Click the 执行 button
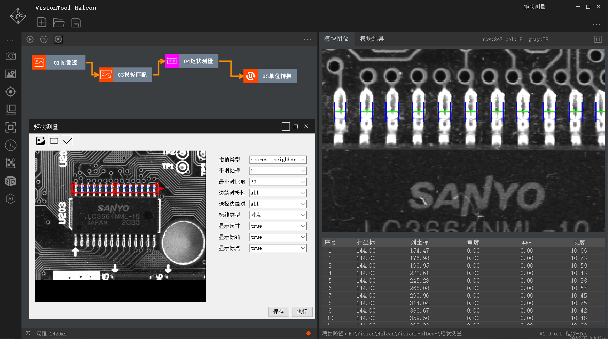 coord(302,312)
